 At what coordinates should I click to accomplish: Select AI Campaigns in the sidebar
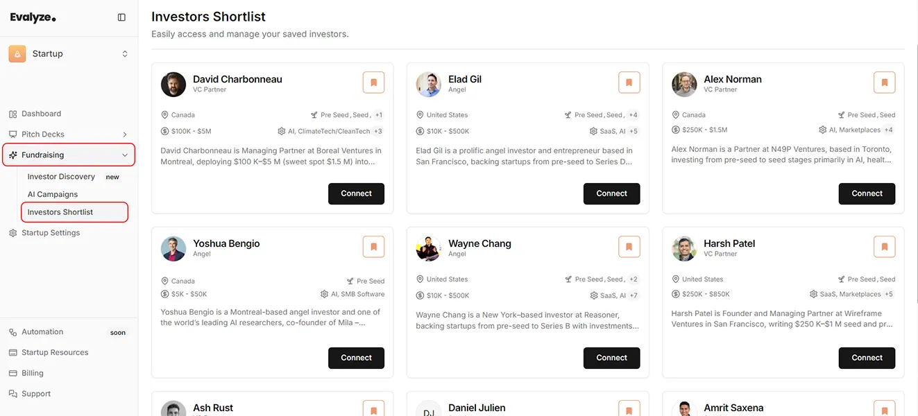click(54, 194)
